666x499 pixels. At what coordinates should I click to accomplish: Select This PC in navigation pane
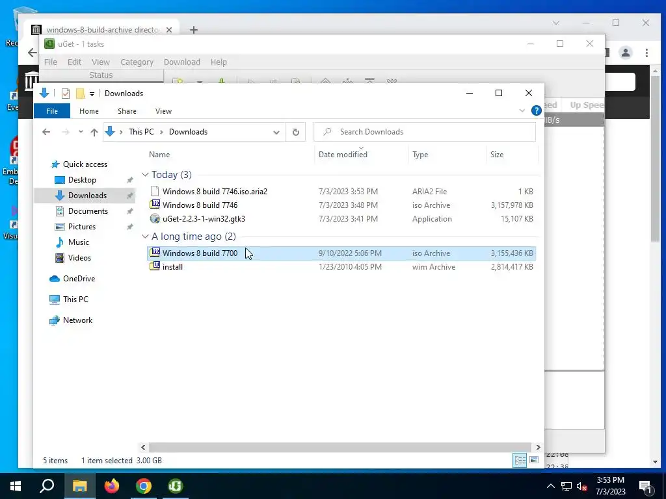pyautogui.click(x=75, y=300)
